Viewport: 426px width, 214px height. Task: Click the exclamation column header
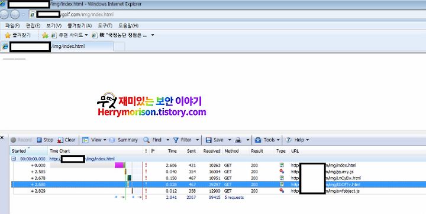point(146,151)
